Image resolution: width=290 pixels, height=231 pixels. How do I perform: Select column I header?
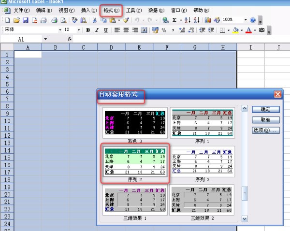tap(250, 47)
